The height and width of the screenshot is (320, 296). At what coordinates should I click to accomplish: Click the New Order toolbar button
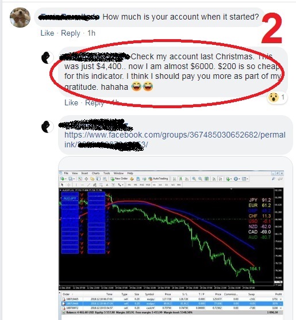(x=119, y=178)
